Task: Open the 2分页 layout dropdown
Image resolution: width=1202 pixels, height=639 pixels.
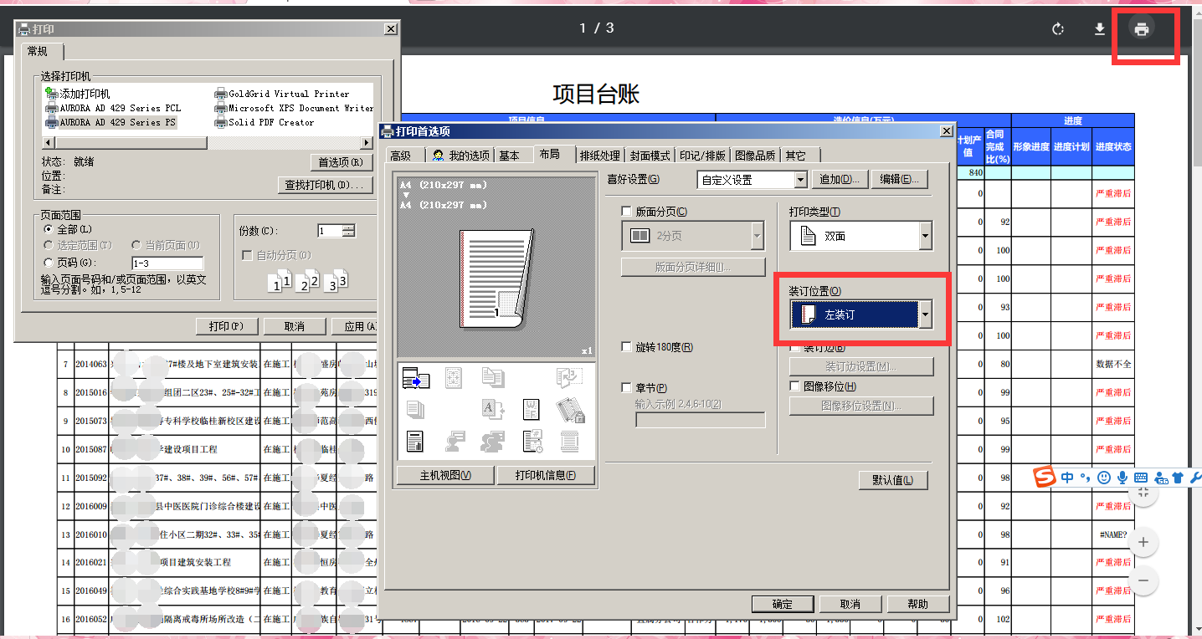Action: coord(692,237)
